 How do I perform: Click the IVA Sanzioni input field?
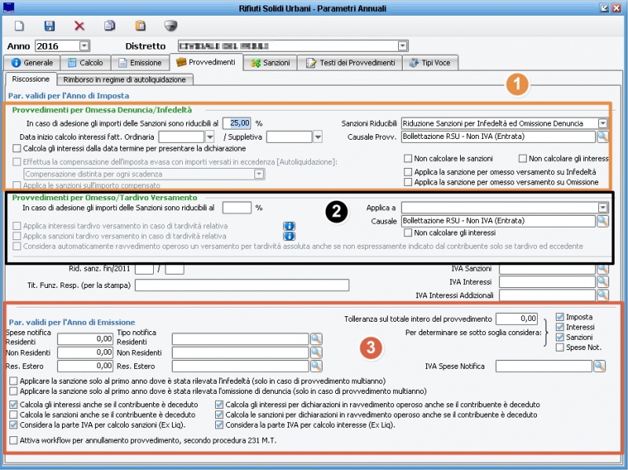coord(547,268)
